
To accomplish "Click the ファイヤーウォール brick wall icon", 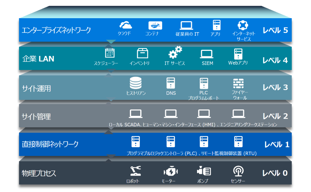I will 238,83.
